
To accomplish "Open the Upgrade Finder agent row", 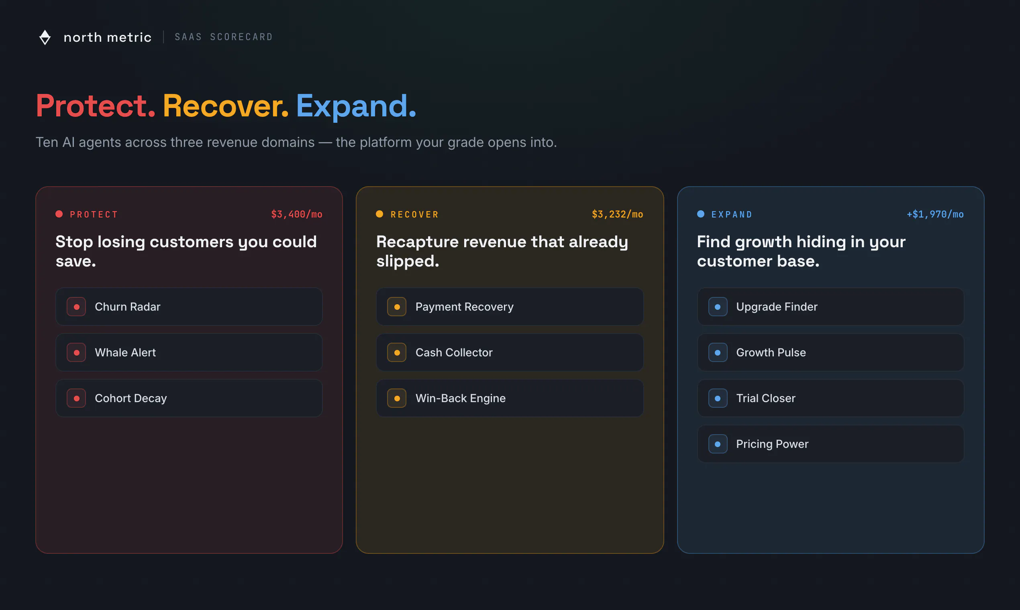I will coord(831,307).
